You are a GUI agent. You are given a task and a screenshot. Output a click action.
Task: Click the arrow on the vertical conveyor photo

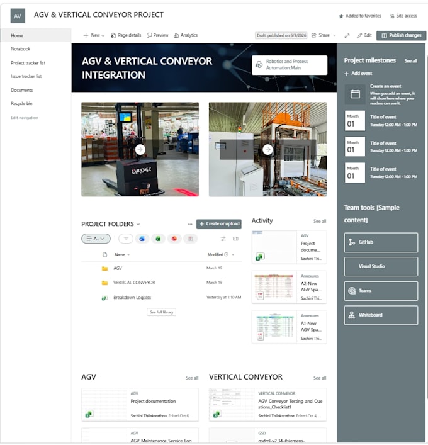[x=267, y=150]
